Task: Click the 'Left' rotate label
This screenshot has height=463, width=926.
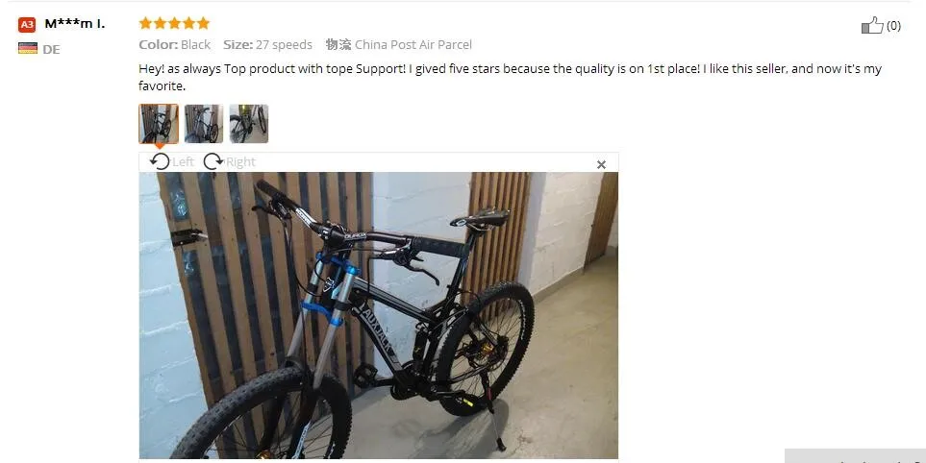Action: point(183,161)
